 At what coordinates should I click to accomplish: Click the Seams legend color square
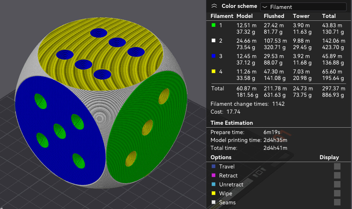[x=213, y=202]
